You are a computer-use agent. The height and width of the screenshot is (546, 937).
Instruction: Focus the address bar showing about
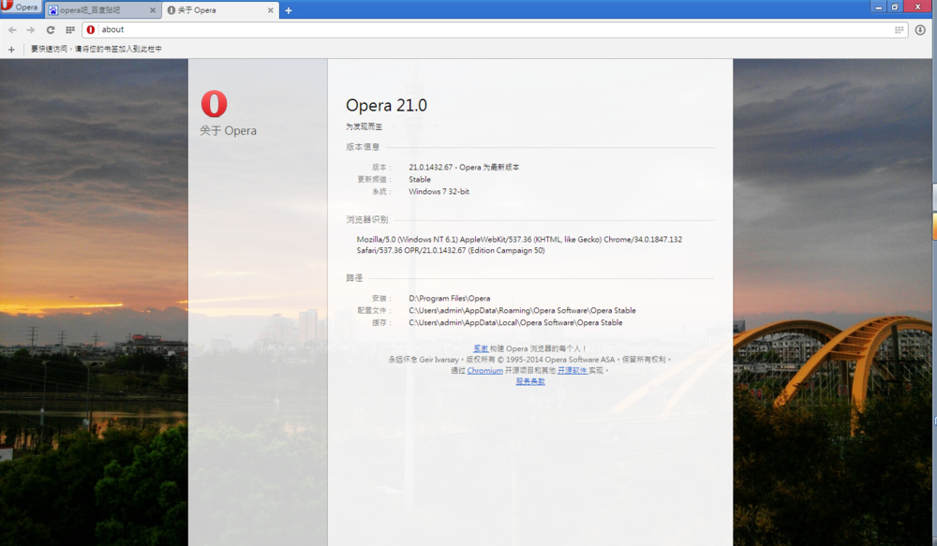click(495, 30)
